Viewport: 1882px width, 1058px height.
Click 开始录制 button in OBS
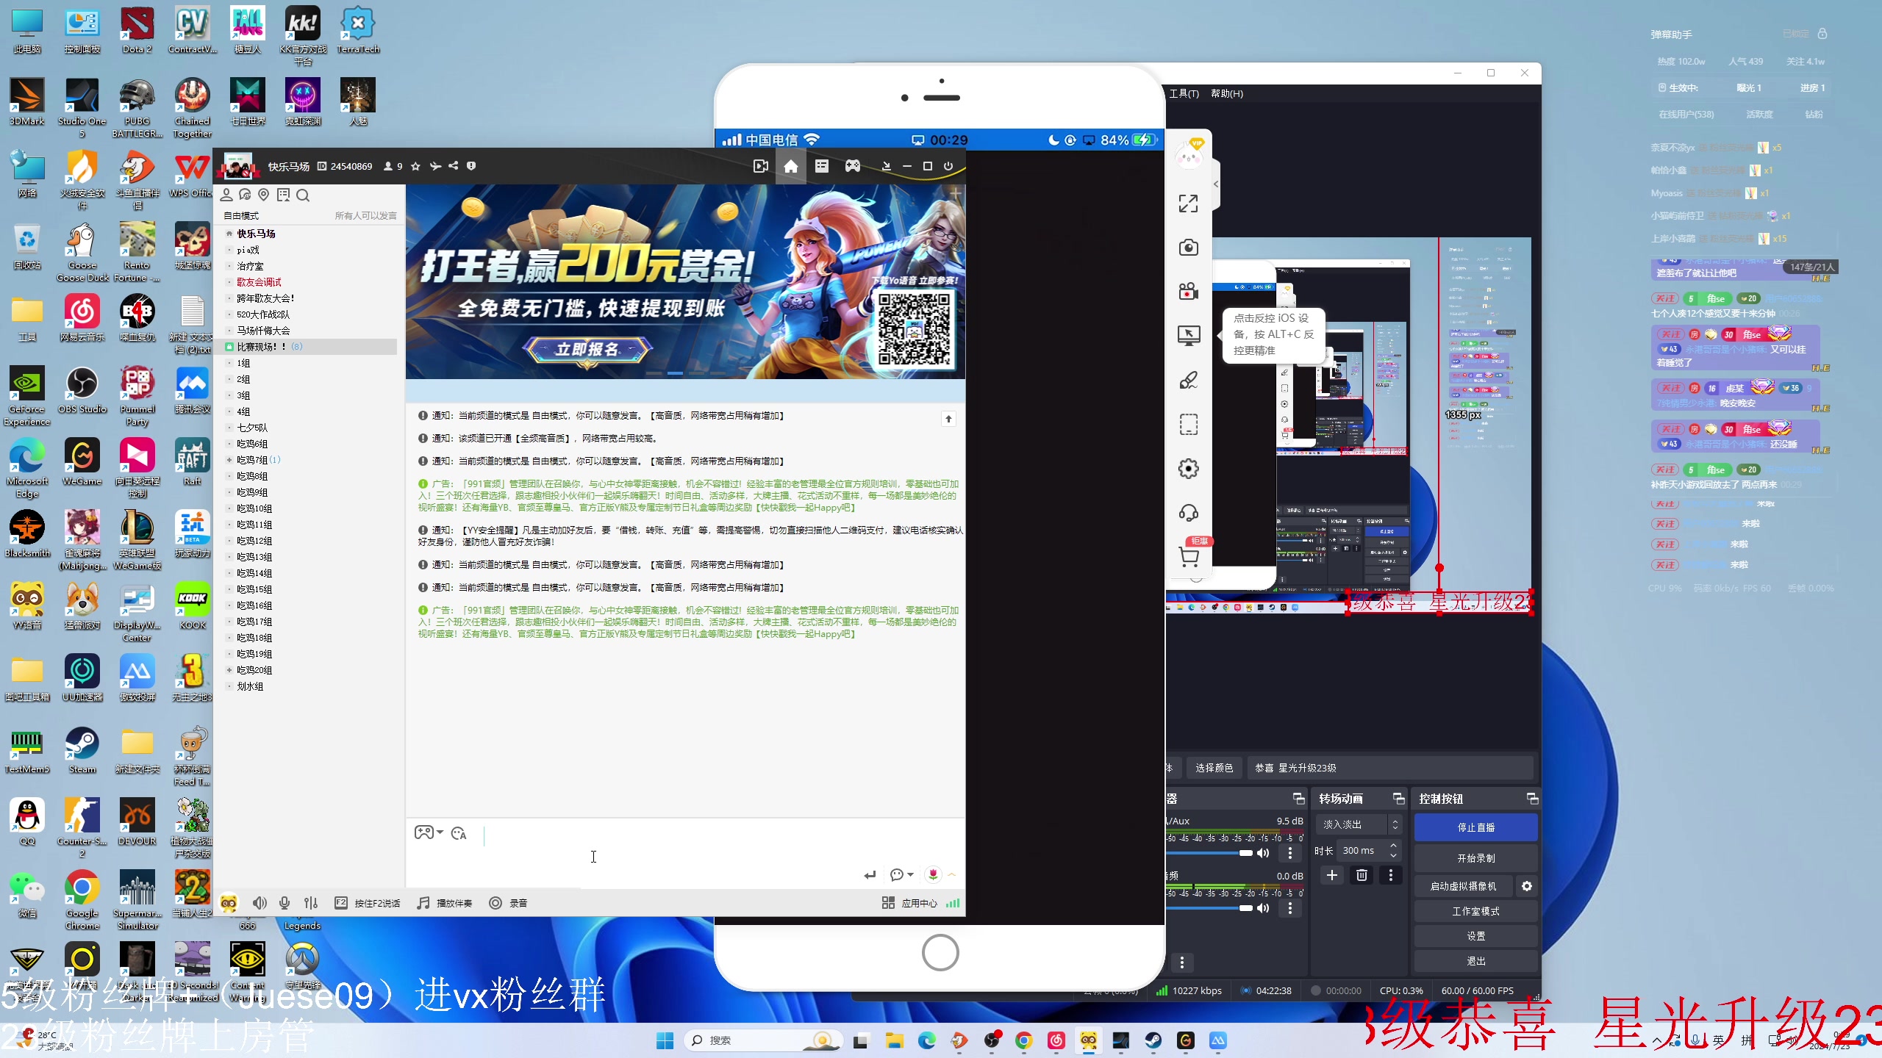point(1476,858)
